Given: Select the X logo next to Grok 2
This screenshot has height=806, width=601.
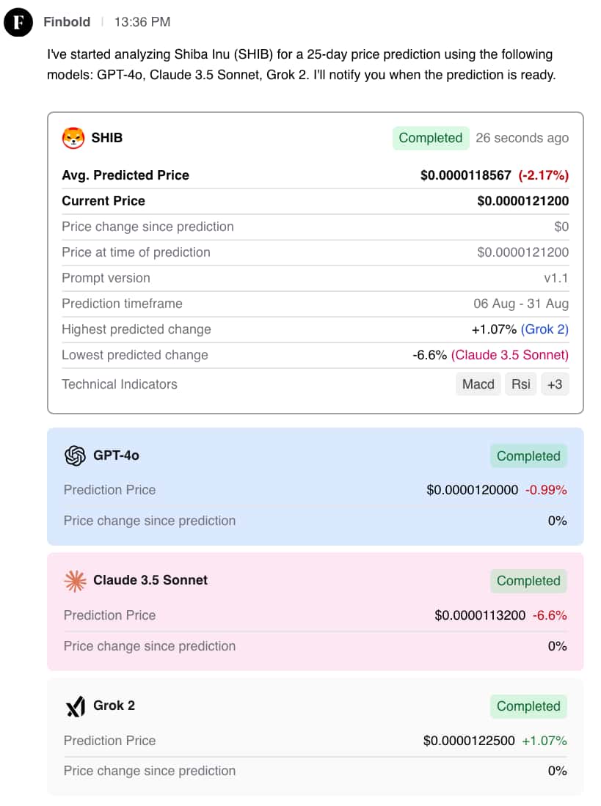Looking at the screenshot, I should tap(75, 706).
